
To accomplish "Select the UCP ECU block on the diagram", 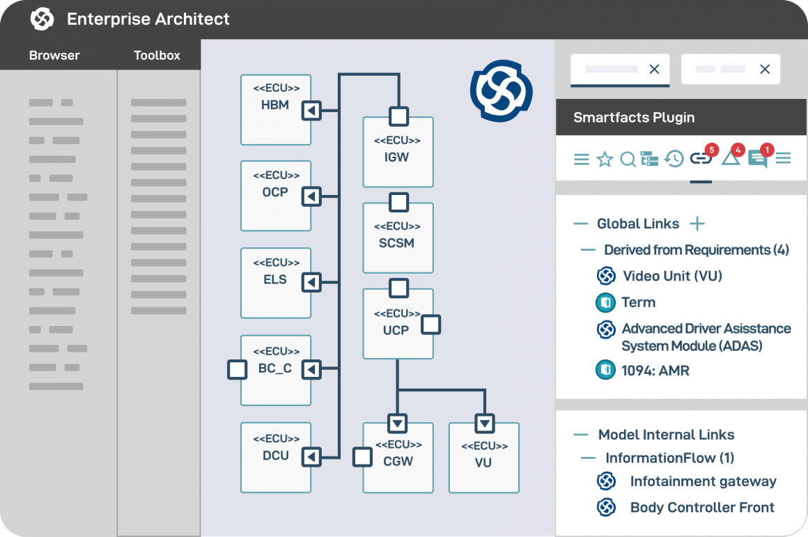I will (397, 322).
